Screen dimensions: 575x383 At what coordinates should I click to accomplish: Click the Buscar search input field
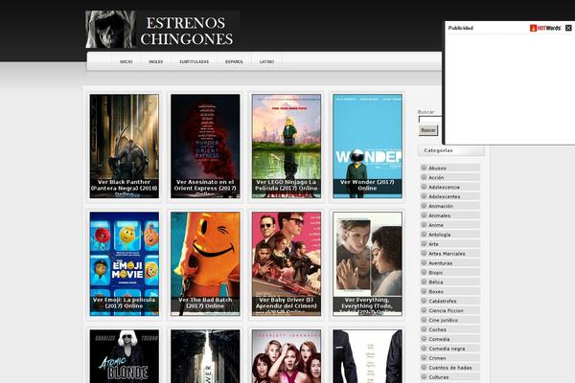pos(430,120)
